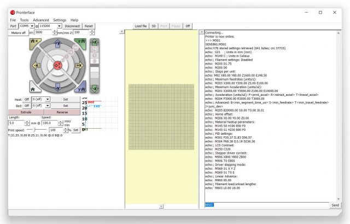Click the Pronterface app logo
The width and height of the screenshot is (350, 224).
click(13, 13)
